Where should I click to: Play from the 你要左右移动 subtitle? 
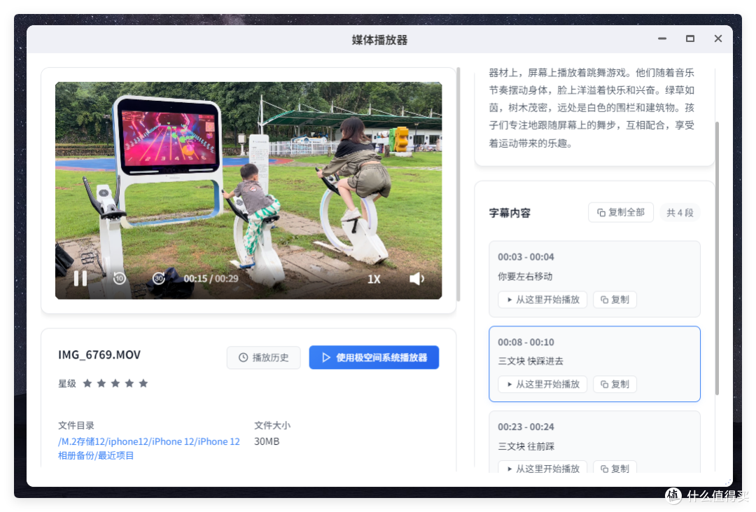click(542, 300)
